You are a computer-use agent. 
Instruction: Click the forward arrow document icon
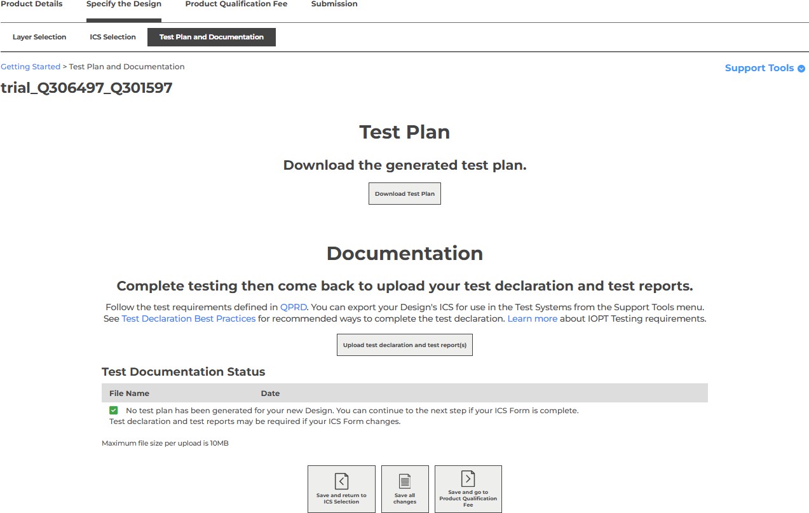pos(468,479)
